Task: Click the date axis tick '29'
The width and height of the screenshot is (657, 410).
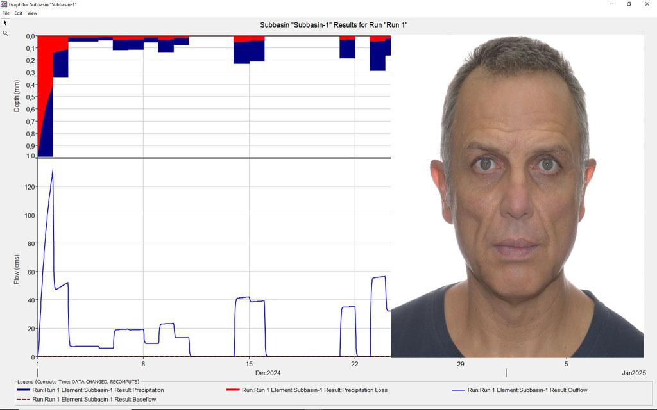Action: click(461, 364)
